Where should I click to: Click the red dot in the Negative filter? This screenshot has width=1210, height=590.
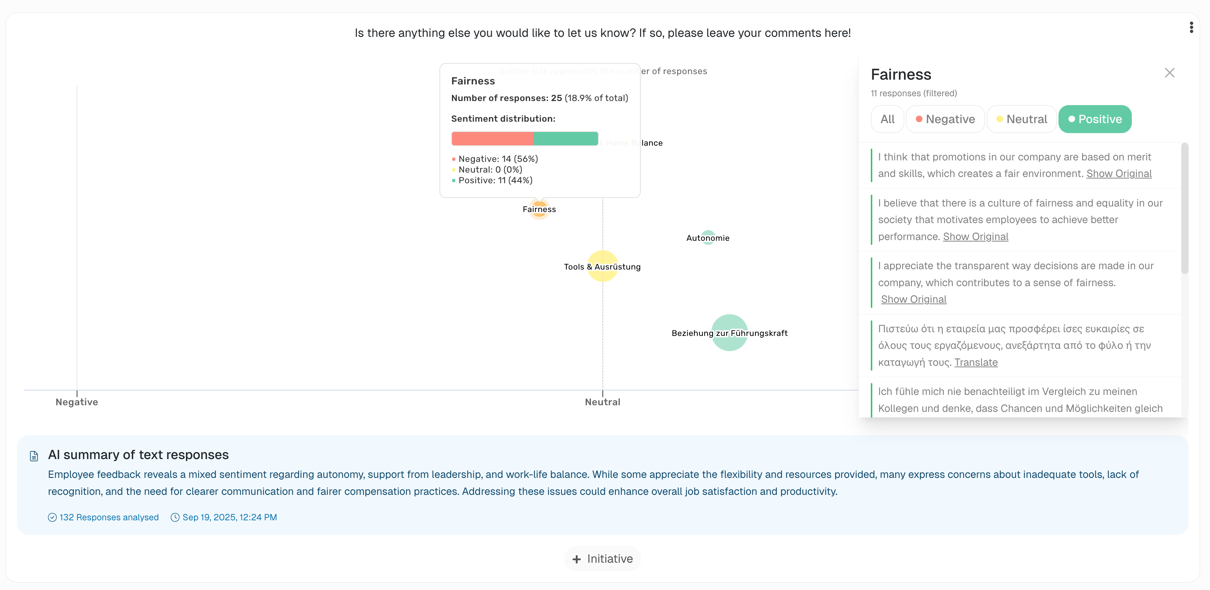(x=919, y=119)
